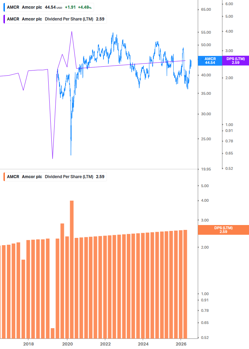The image size is (249, 349).
Task: Click the 30.00 price axis tick
Action: pyautogui.click(x=206, y=114)
